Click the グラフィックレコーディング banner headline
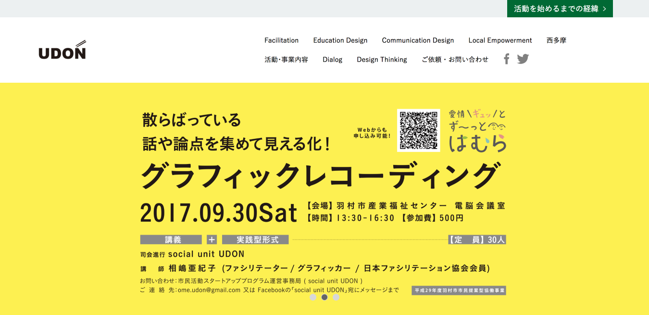649x315 pixels. point(318,176)
